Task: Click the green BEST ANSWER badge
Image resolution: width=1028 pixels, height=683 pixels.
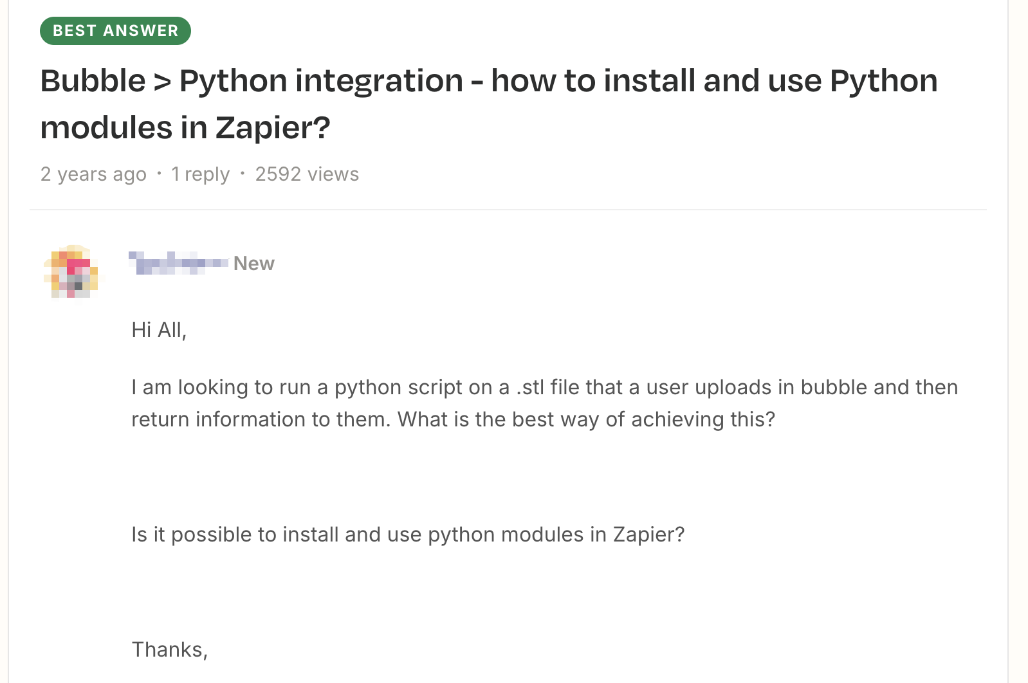Action: 115,31
